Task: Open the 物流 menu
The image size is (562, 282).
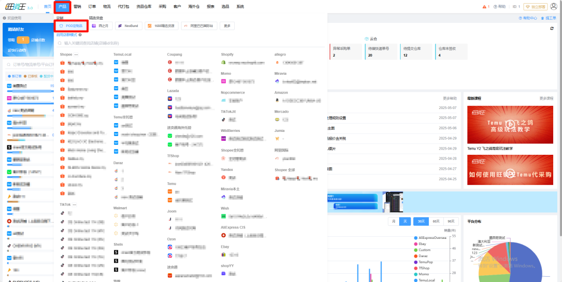Action: click(107, 6)
